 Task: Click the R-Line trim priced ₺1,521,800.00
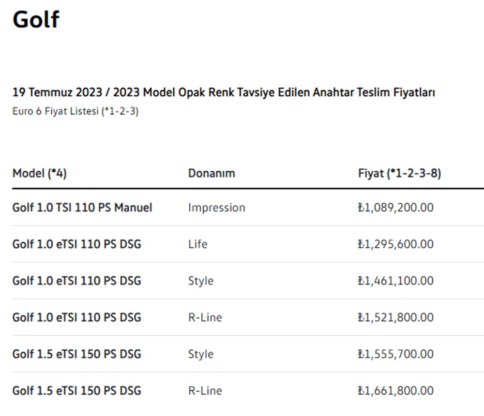pos(205,317)
